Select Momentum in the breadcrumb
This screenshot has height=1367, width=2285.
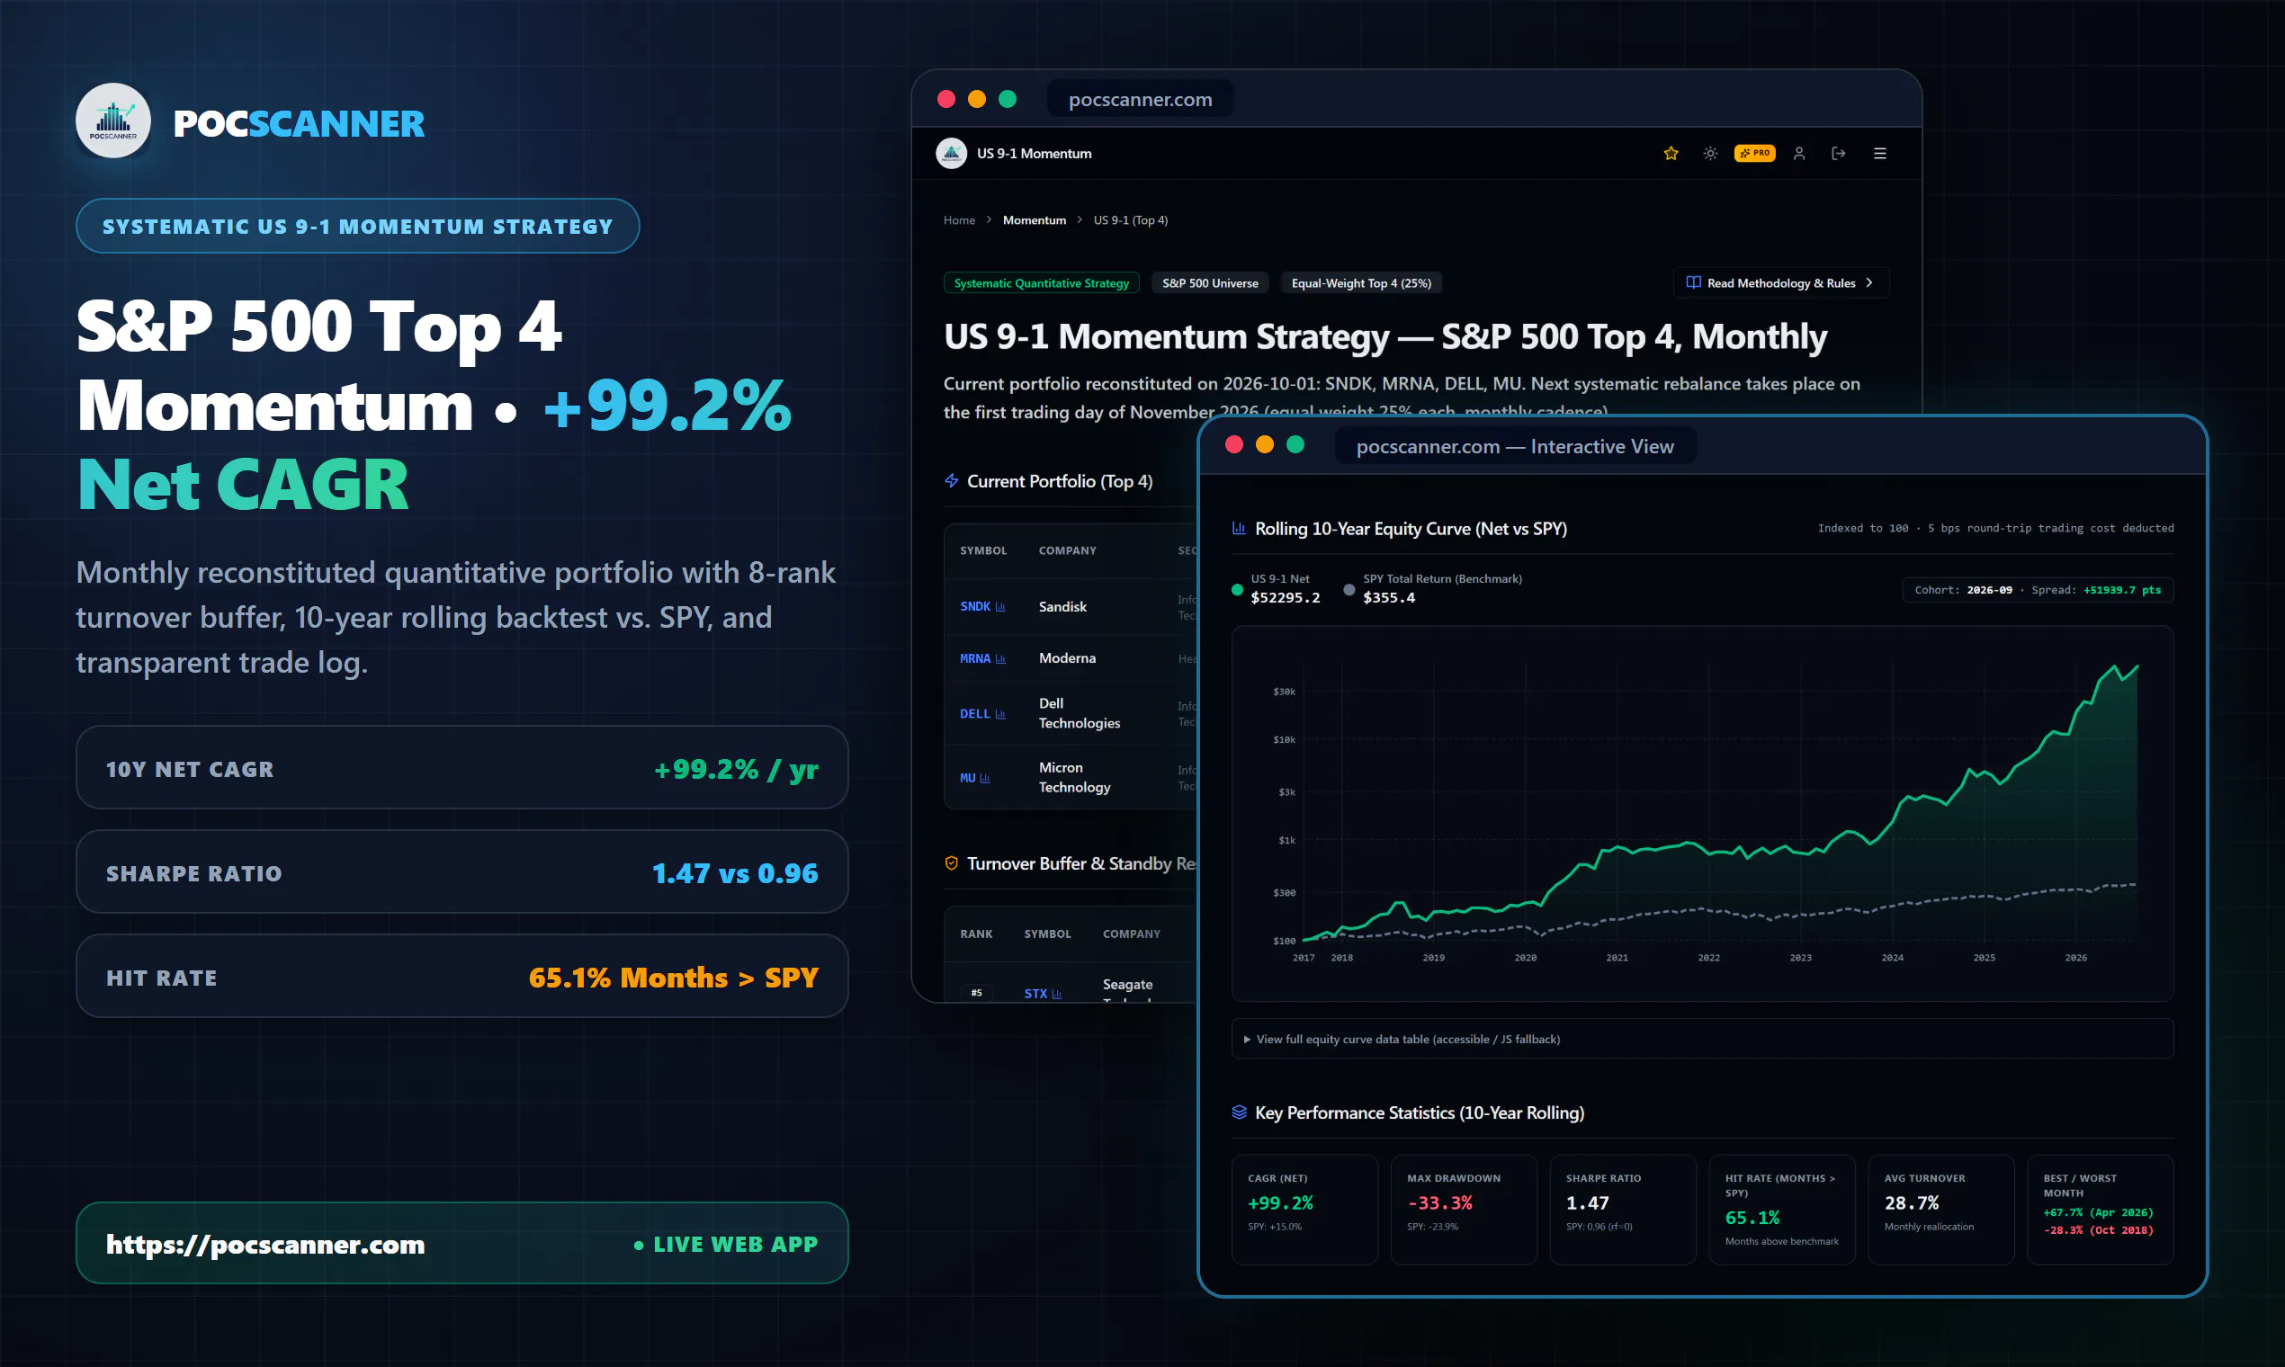click(x=1034, y=220)
